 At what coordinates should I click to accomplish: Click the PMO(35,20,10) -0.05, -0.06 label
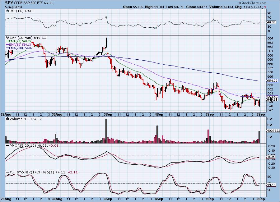tap(34, 146)
